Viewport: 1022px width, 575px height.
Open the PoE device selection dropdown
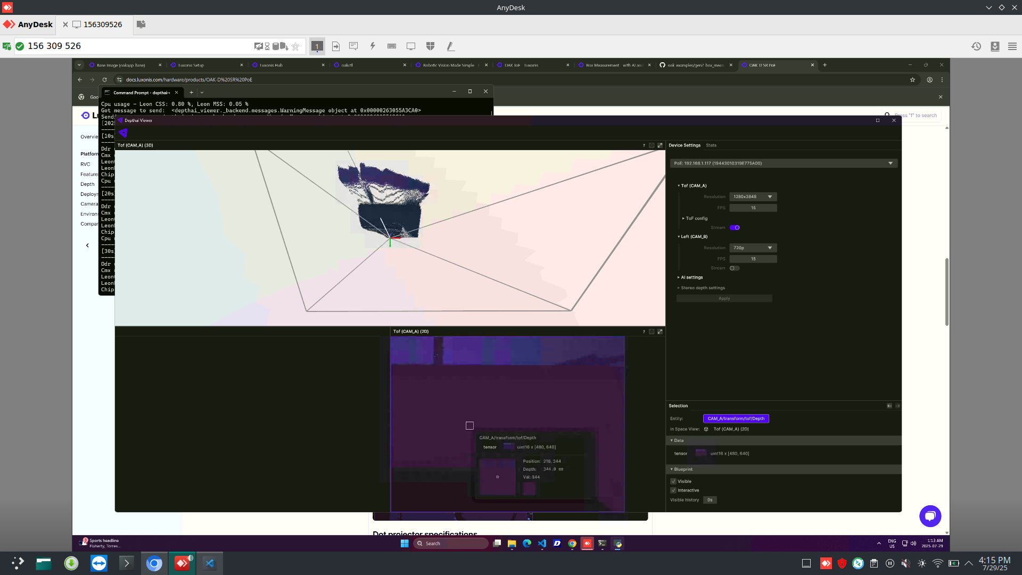tap(784, 163)
